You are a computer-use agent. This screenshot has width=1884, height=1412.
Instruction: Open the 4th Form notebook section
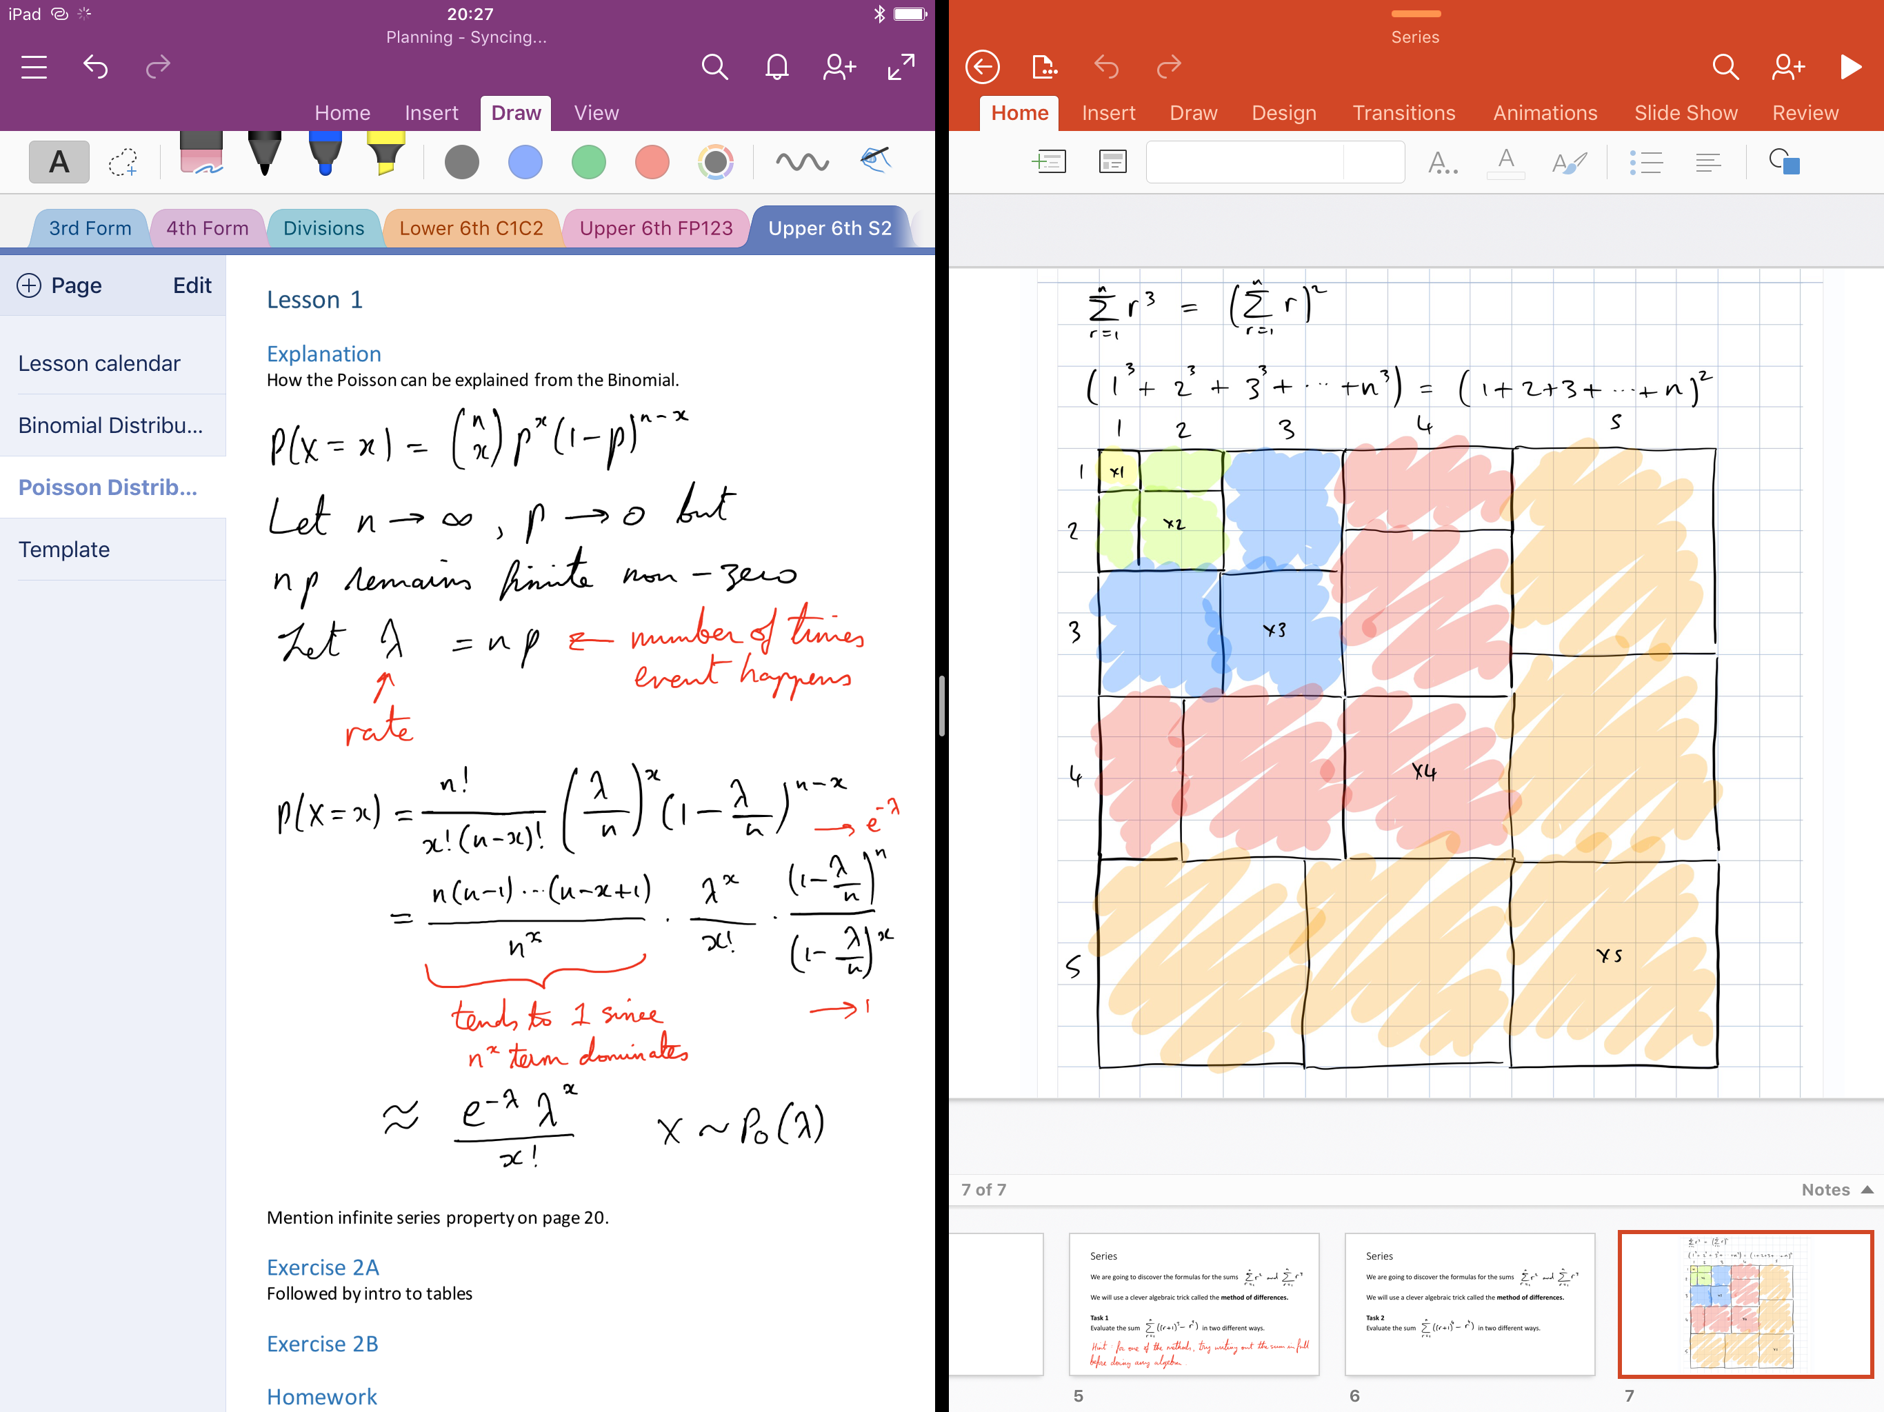pos(209,227)
